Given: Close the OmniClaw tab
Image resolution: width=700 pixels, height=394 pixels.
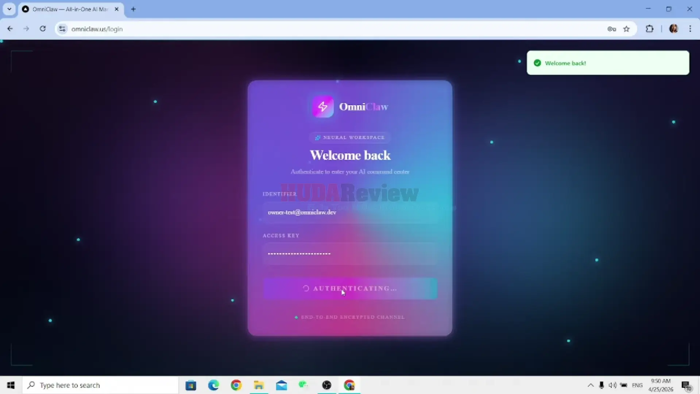Looking at the screenshot, I should [x=117, y=9].
